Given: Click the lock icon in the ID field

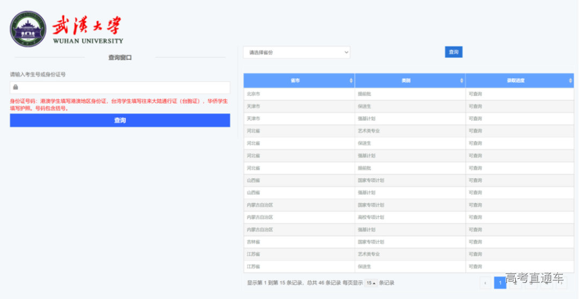Looking at the screenshot, I should [x=16, y=87].
